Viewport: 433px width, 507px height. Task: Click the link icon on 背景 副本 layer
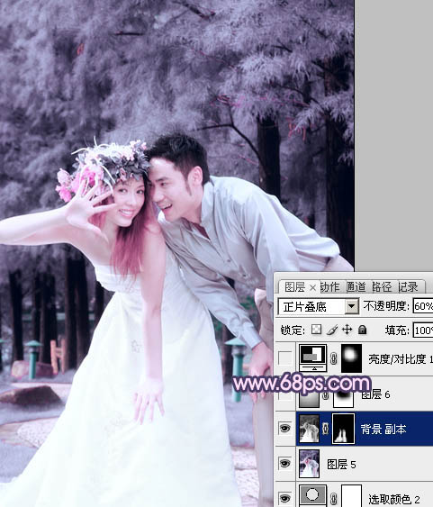click(326, 429)
